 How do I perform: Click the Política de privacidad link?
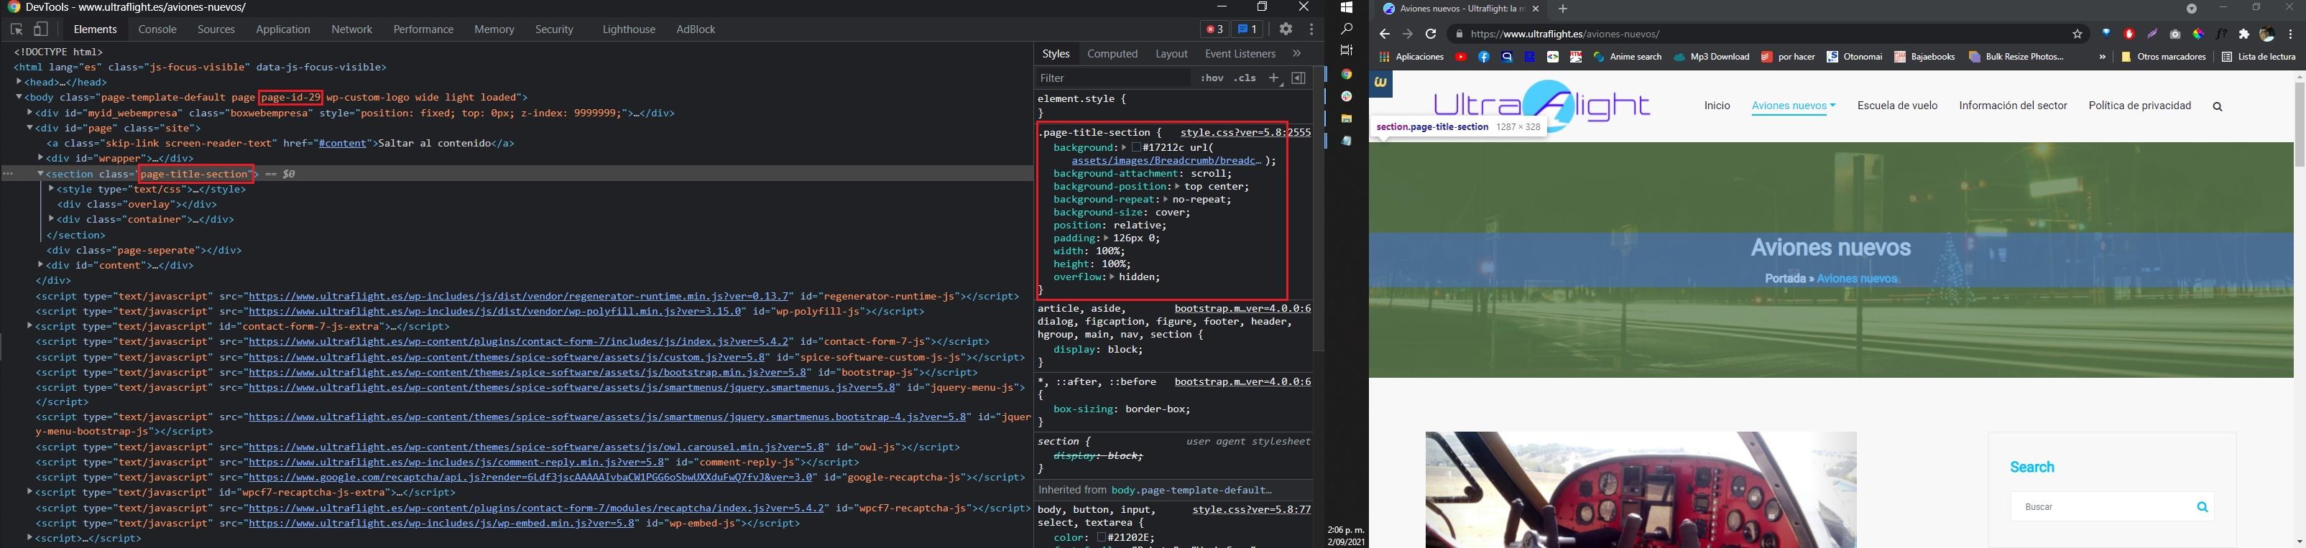(x=2139, y=106)
